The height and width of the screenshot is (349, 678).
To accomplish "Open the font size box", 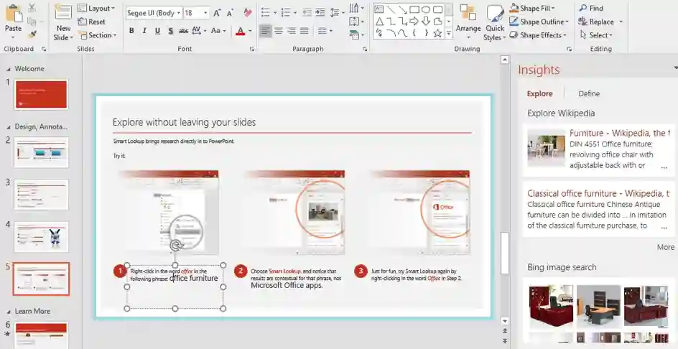I will (x=196, y=13).
